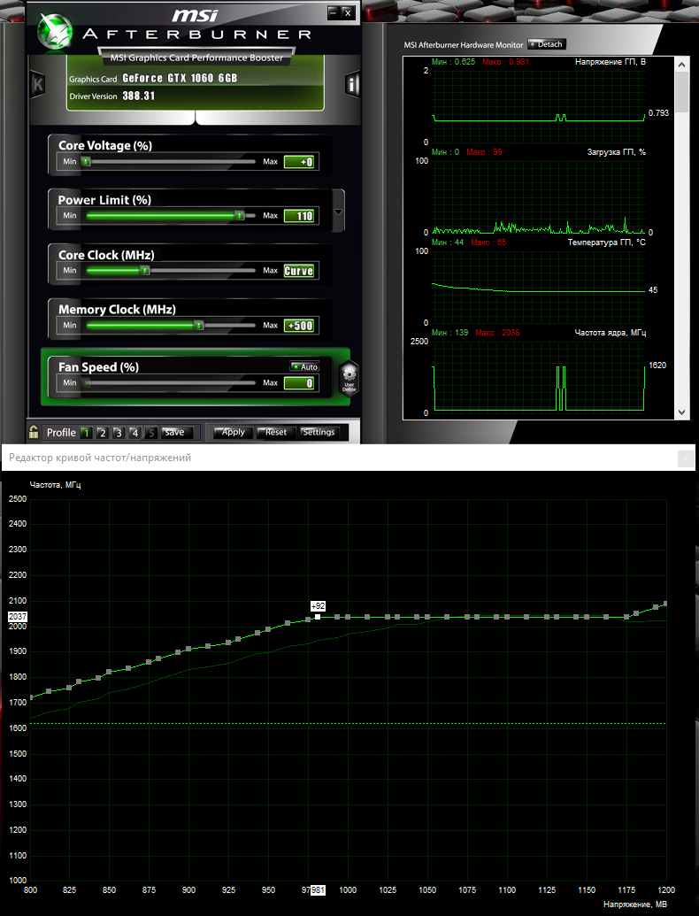Select Profile slot 5
699x916 pixels.
pyautogui.click(x=151, y=432)
